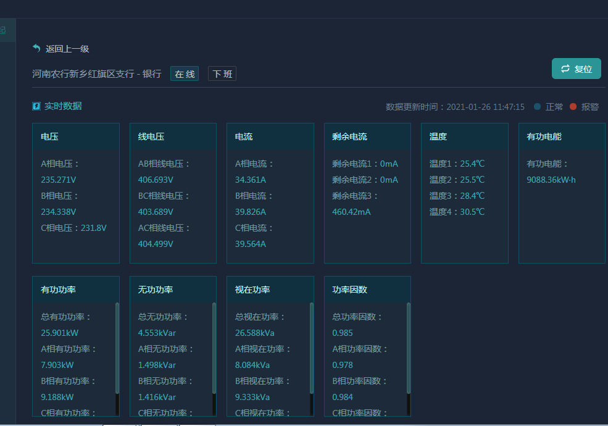608x426 pixels.
Task: Click 总视在功率 value 26.588kVa
Action: click(x=255, y=333)
